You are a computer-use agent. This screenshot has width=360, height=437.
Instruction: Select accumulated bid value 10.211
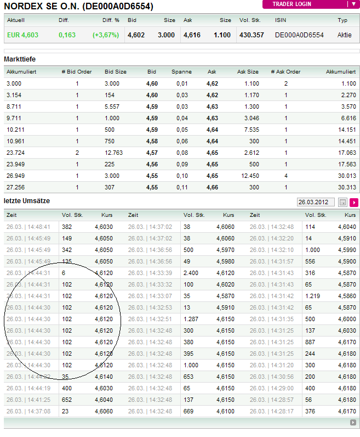click(x=15, y=130)
